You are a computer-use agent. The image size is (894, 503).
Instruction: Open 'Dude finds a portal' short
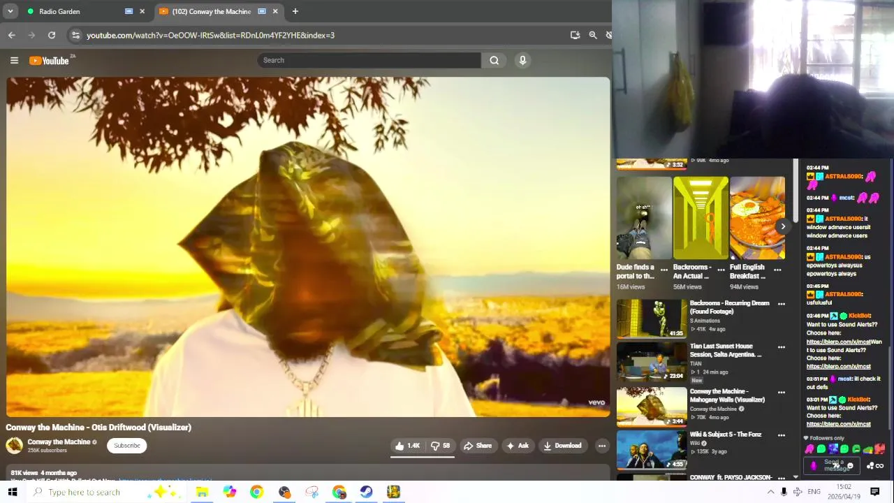click(x=644, y=217)
